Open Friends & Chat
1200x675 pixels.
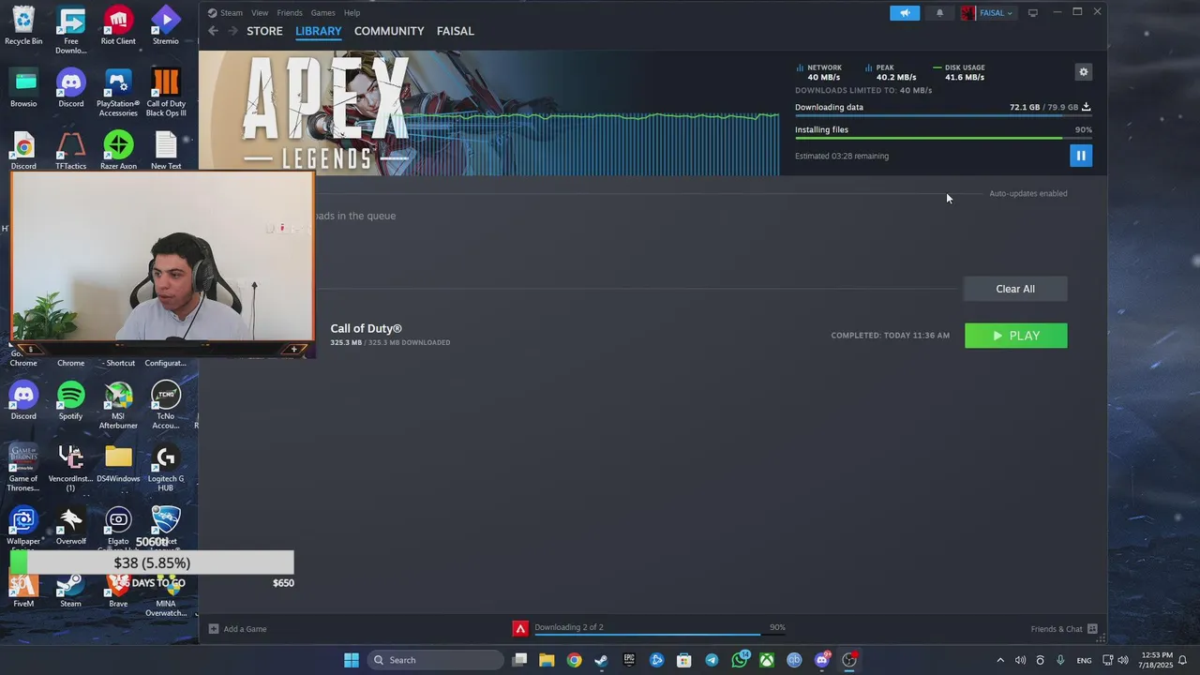(x=1064, y=629)
